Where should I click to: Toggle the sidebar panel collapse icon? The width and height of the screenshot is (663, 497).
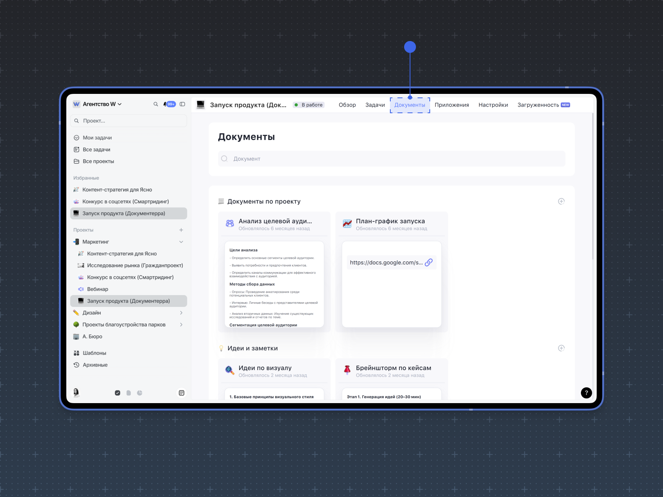coord(182,104)
